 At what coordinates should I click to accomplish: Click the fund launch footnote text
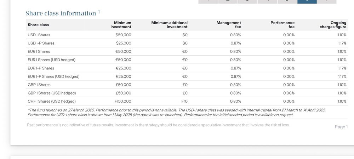(177, 112)
